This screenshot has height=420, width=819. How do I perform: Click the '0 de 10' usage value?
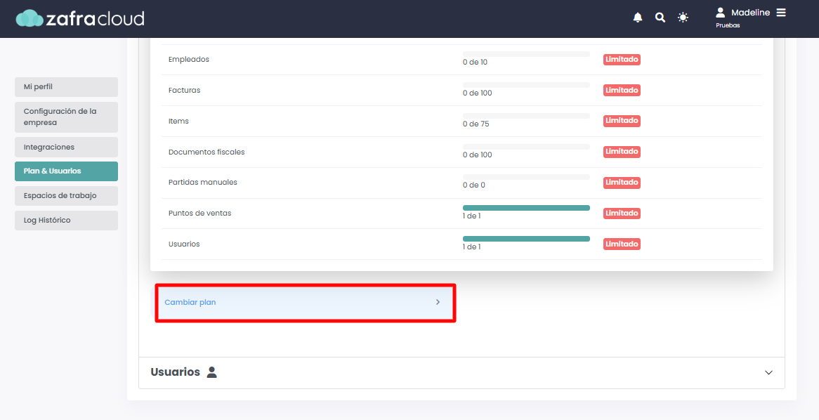pyautogui.click(x=475, y=63)
